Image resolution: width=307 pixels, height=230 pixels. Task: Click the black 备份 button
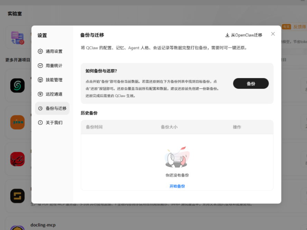[251, 84]
